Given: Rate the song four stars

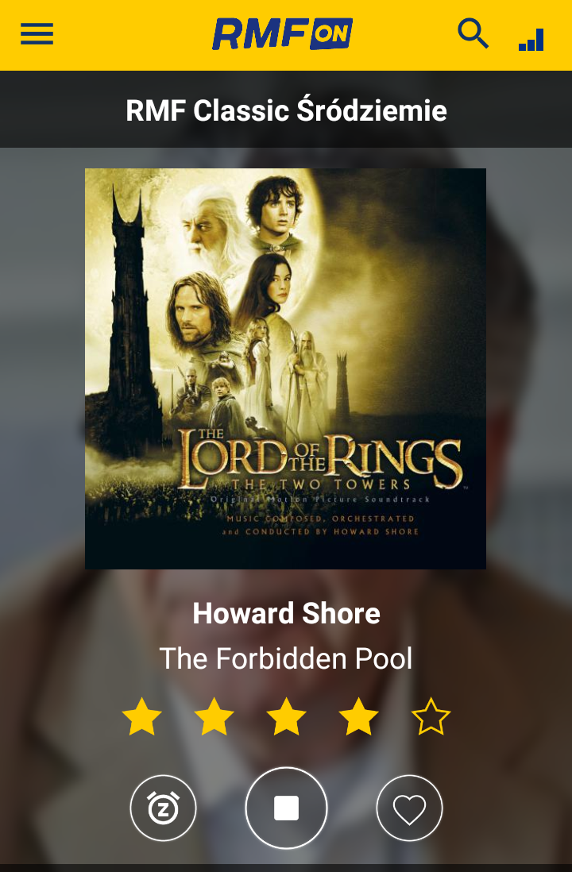Looking at the screenshot, I should pyautogui.click(x=359, y=716).
